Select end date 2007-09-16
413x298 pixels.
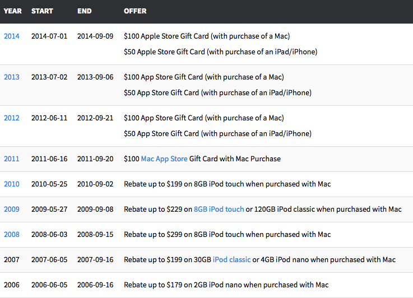pyautogui.click(x=95, y=259)
